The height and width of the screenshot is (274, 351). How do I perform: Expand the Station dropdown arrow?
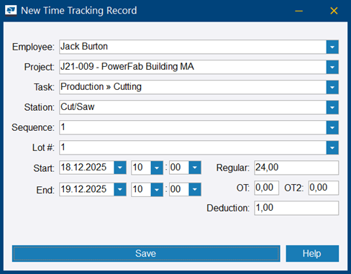click(x=332, y=107)
